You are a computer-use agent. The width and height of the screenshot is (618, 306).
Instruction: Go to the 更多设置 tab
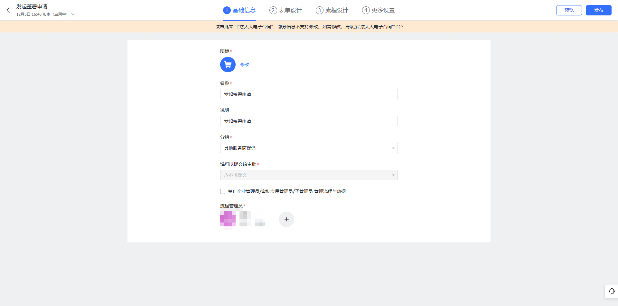click(379, 10)
